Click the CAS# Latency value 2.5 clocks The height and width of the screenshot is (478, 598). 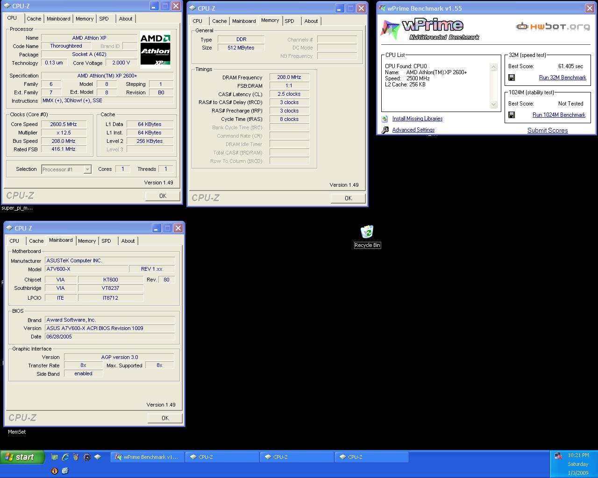point(289,94)
